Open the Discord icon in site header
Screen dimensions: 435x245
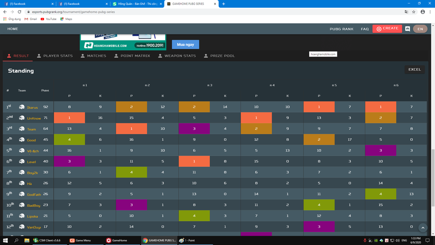[x=407, y=29]
